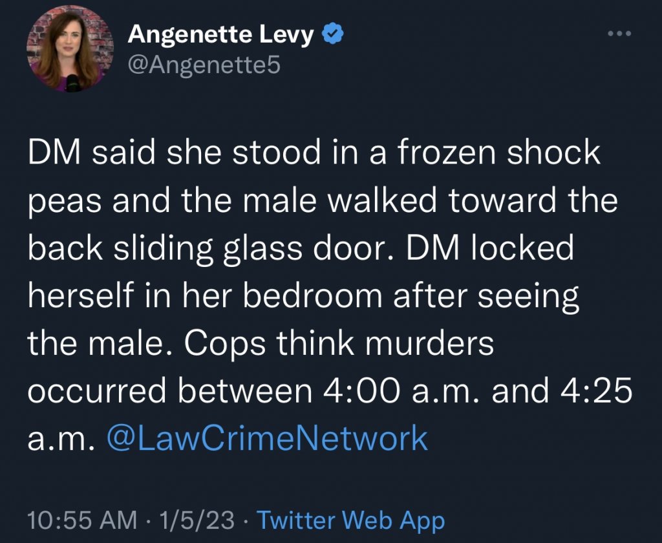The image size is (662, 543).
Task: Click the microphone in the avatar photo
Action: 74,83
